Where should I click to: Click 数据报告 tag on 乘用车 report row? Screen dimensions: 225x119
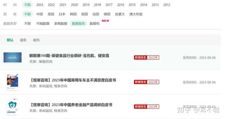[x=141, y=82]
